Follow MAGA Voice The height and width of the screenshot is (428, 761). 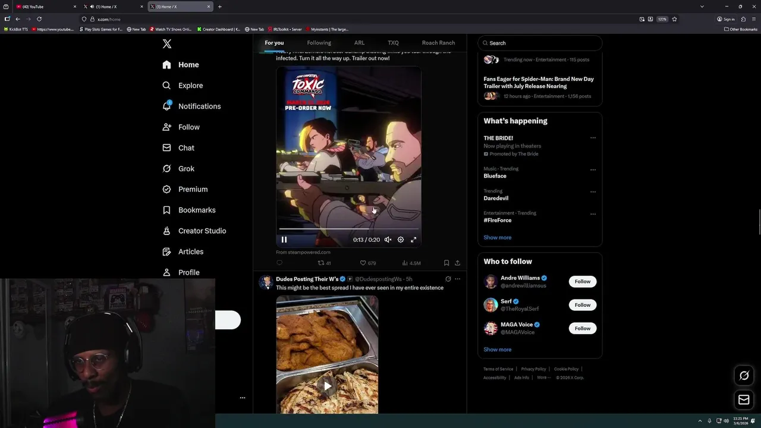tap(583, 328)
